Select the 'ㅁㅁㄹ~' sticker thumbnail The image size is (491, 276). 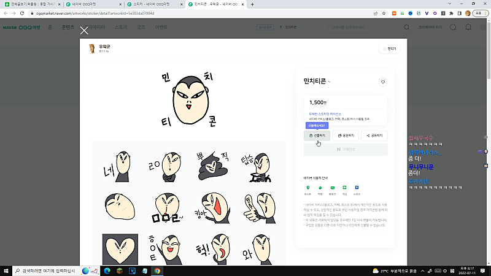click(167, 208)
